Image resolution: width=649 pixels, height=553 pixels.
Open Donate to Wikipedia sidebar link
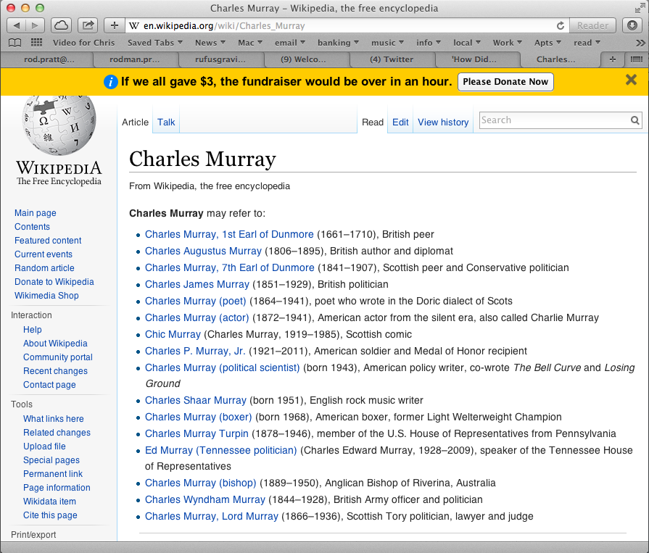(54, 282)
